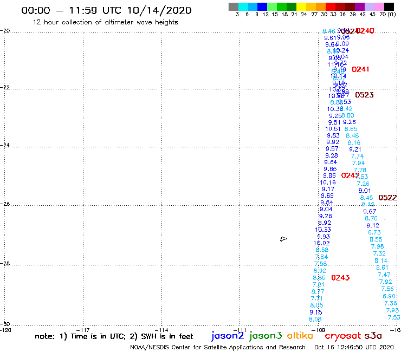401x352 pixels.
Task: Click the wave height value '10.33'
Action: (323, 230)
